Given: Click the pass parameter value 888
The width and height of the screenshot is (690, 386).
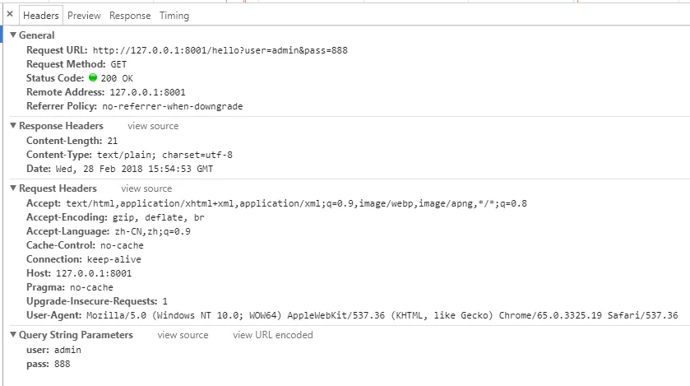Looking at the screenshot, I should (63, 364).
